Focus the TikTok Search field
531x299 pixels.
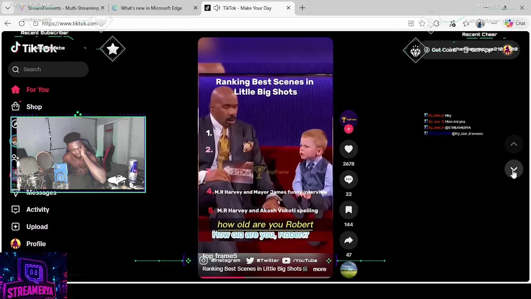[48, 69]
